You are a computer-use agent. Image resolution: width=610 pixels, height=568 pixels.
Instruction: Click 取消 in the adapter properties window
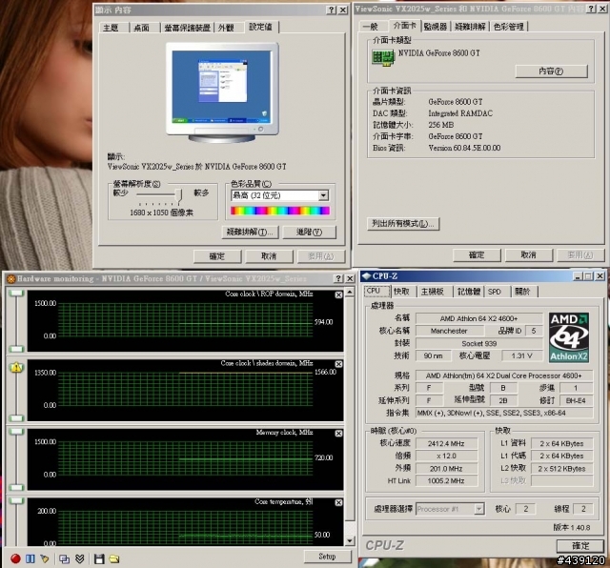[529, 255]
